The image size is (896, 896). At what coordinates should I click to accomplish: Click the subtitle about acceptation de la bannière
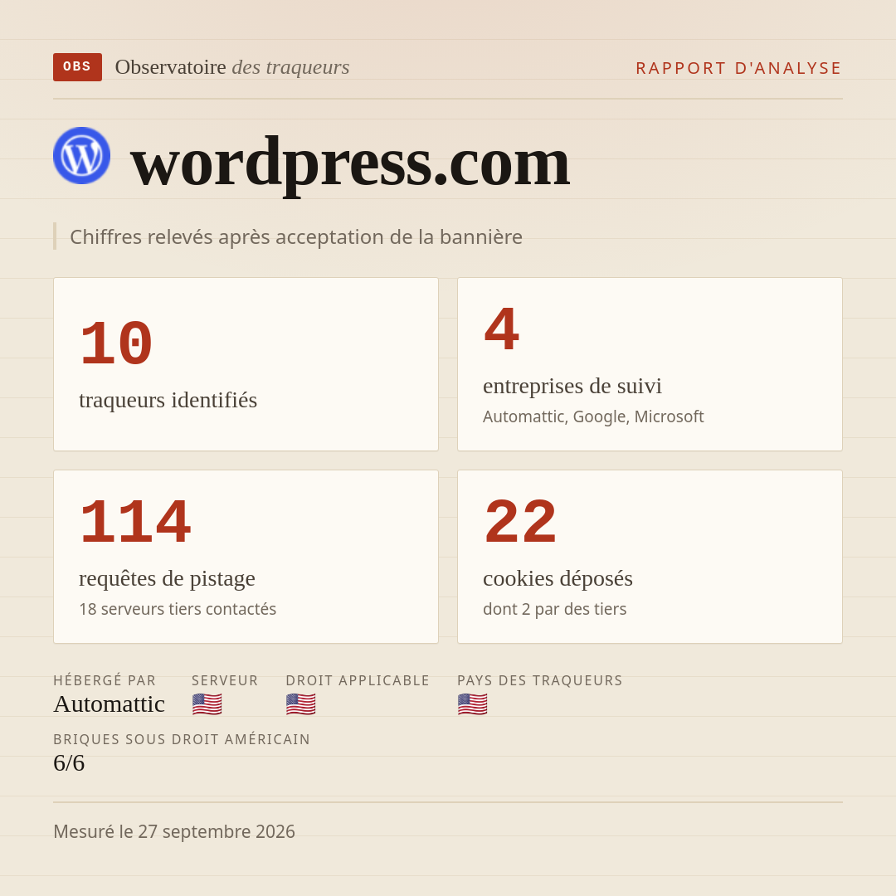(x=296, y=236)
